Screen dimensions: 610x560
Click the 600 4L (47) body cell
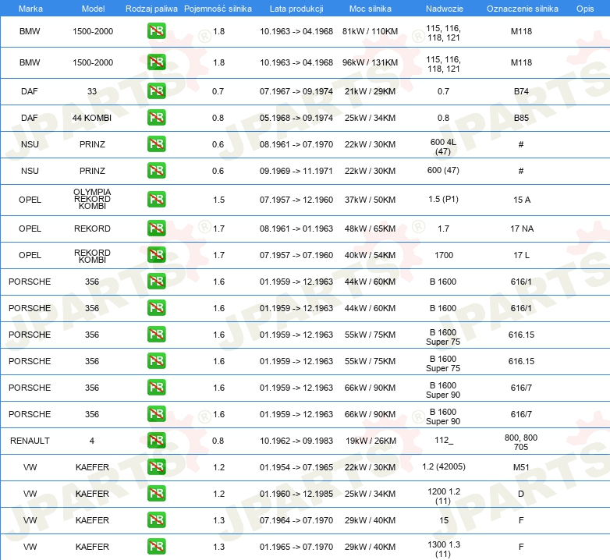pyautogui.click(x=443, y=147)
